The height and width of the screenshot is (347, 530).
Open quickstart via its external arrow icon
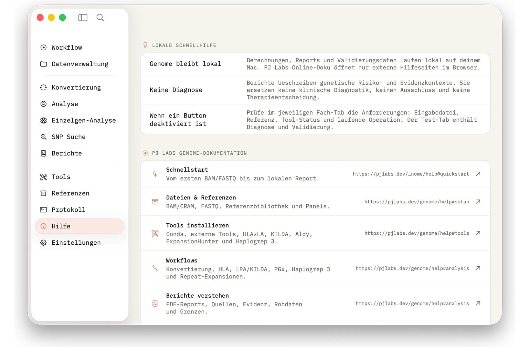click(x=478, y=174)
